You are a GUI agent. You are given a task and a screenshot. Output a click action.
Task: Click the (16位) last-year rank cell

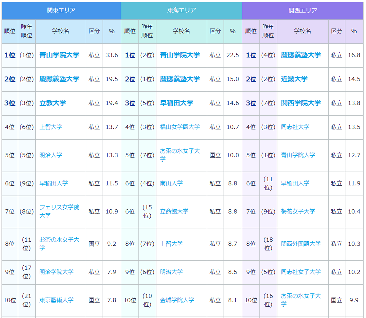[268, 300]
